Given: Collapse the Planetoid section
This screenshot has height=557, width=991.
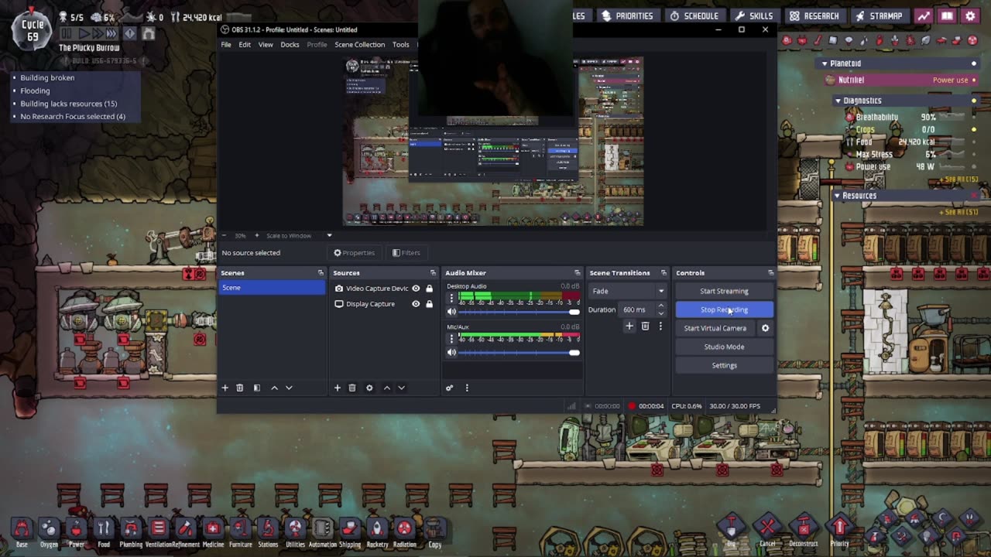Looking at the screenshot, I should pyautogui.click(x=825, y=63).
